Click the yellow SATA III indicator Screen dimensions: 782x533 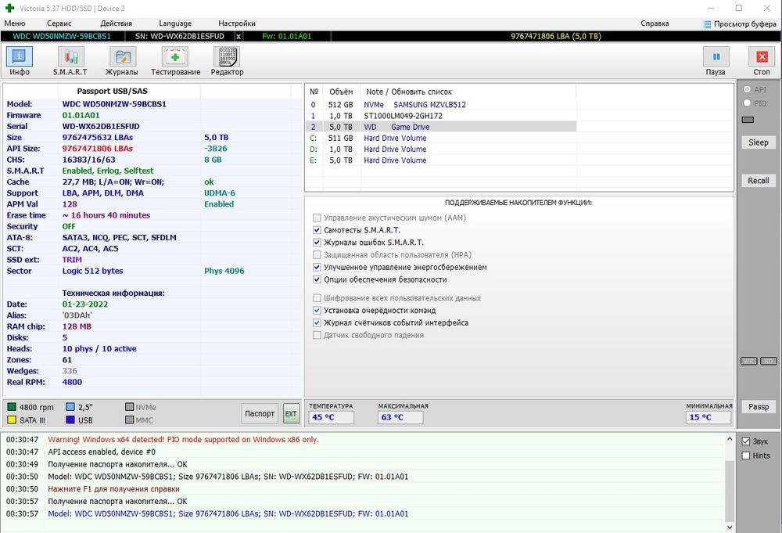[x=12, y=420]
